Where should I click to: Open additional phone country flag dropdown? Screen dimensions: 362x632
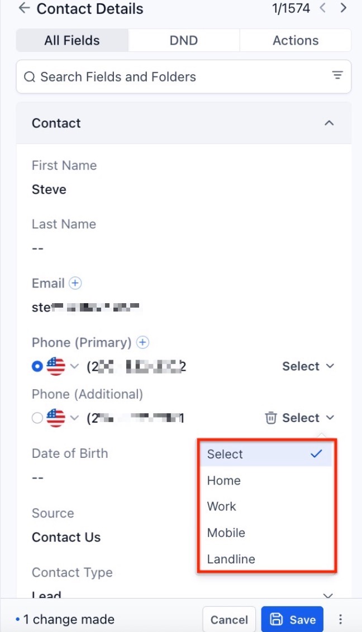(63, 418)
